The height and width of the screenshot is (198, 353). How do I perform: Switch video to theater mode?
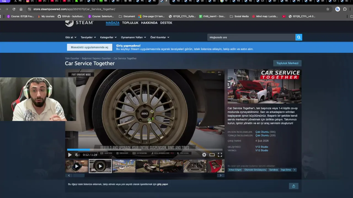tap(212, 155)
